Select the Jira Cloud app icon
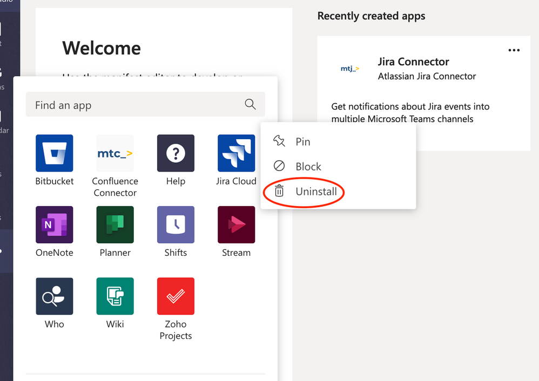This screenshot has height=381, width=539. pyautogui.click(x=236, y=153)
